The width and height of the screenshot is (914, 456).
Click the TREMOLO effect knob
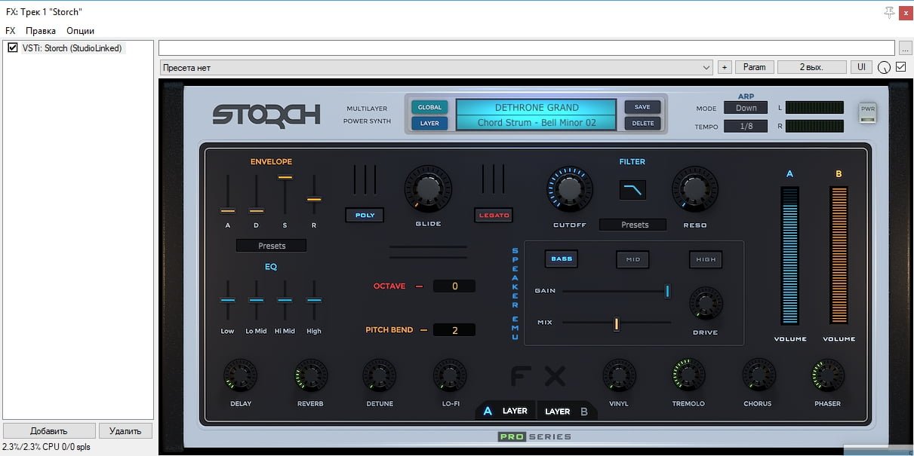click(x=688, y=375)
